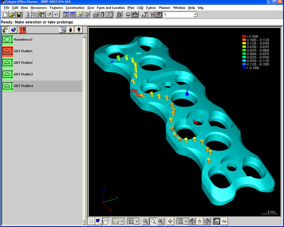Click the red > 0.1500 legend swatch
284x227 pixels.
coord(244,36)
